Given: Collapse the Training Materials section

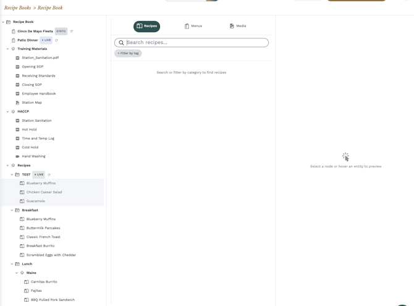Looking at the screenshot, I should pos(7,49).
